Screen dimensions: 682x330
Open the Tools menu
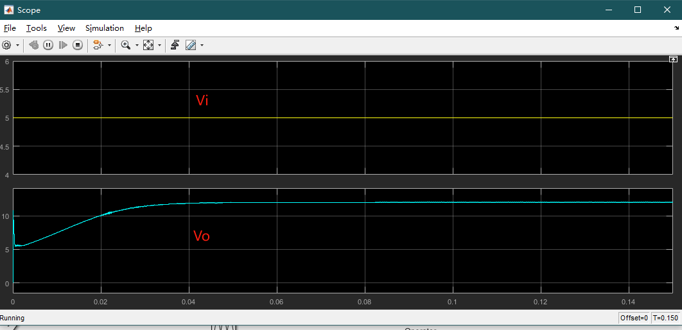coord(36,28)
